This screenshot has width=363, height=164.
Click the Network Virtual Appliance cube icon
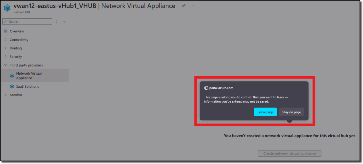pyautogui.click(x=12, y=76)
